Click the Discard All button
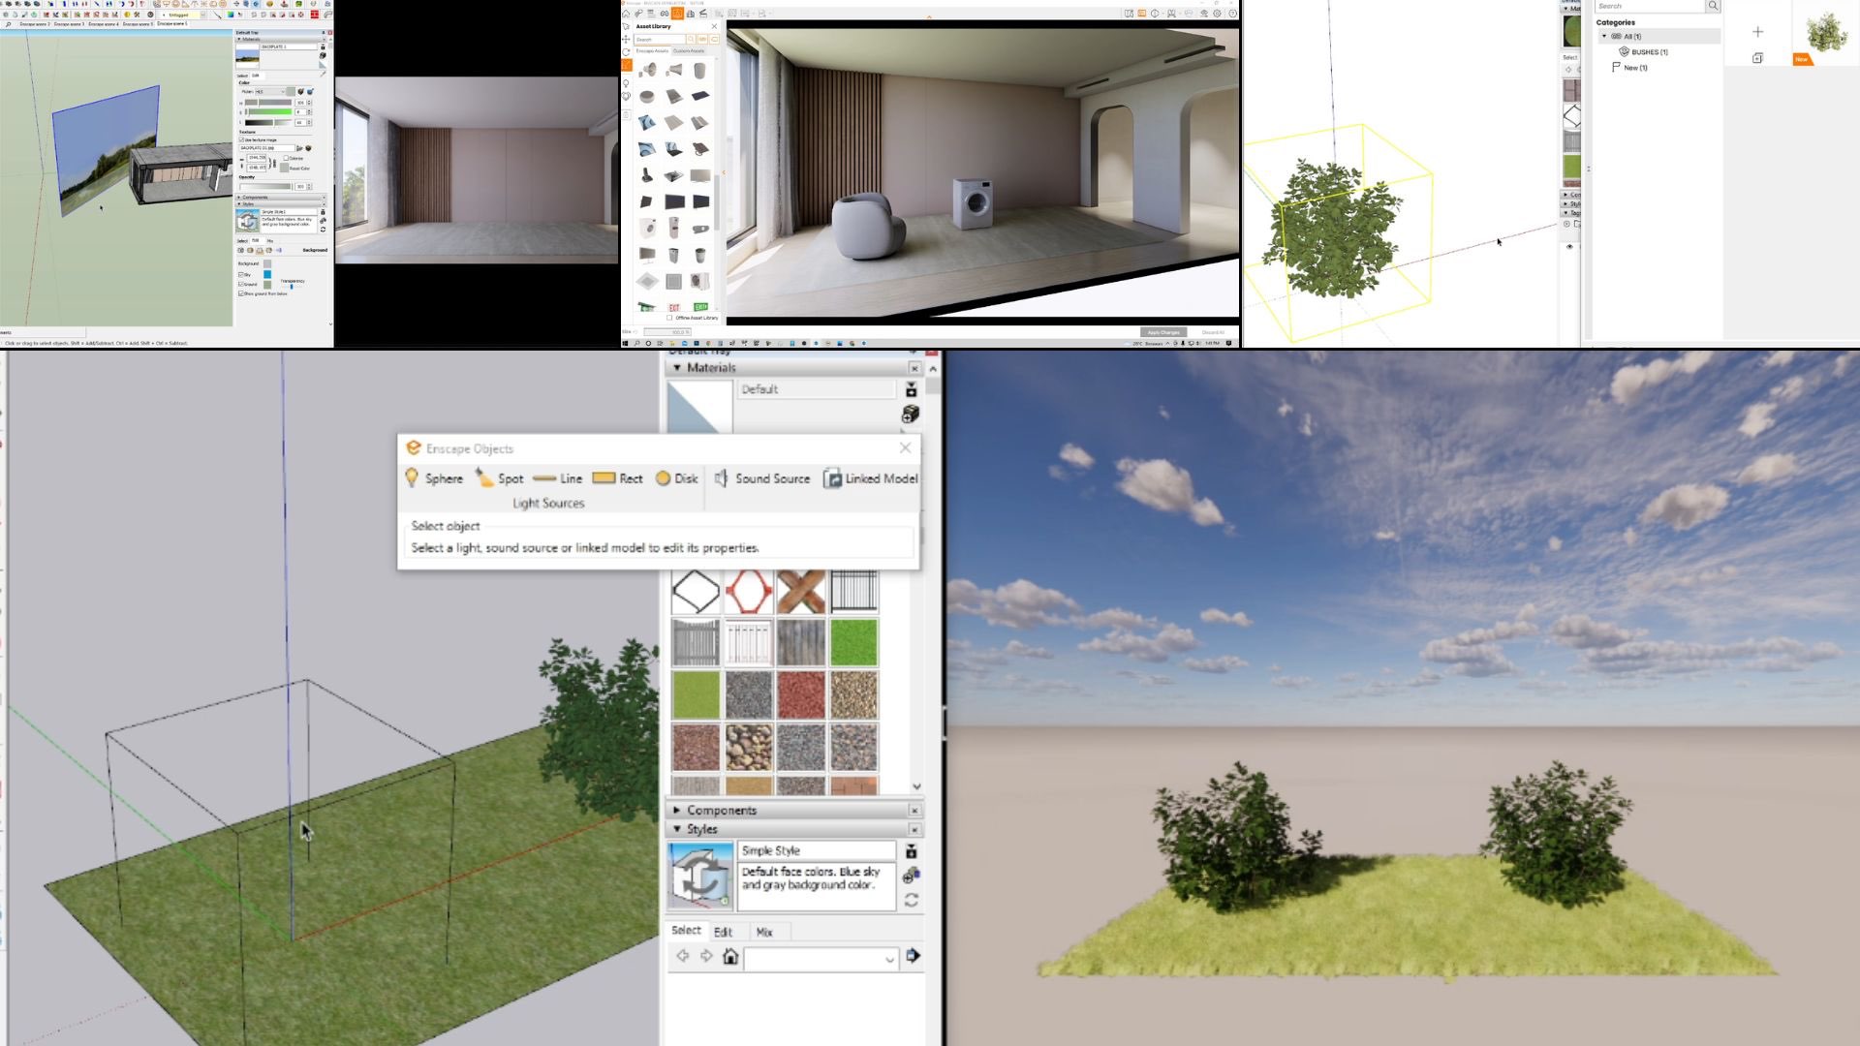The width and height of the screenshot is (1860, 1046). pos(1213,332)
